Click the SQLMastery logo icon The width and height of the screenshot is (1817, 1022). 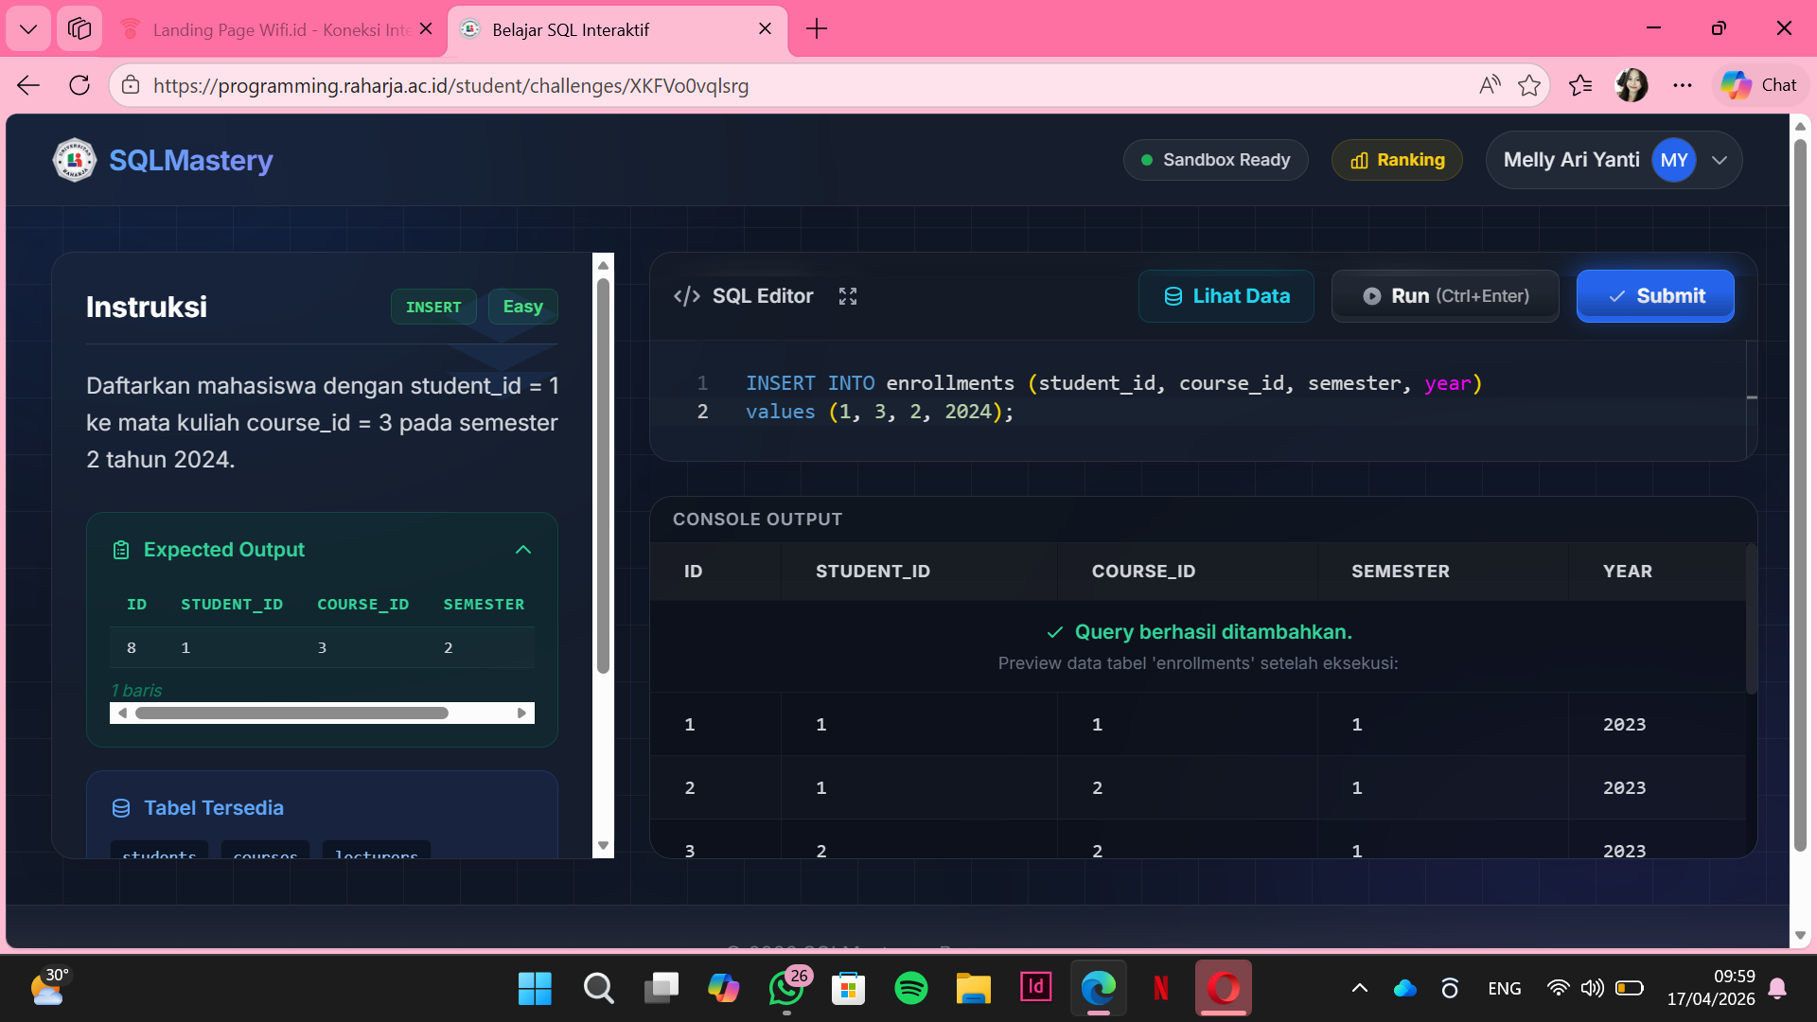point(74,160)
